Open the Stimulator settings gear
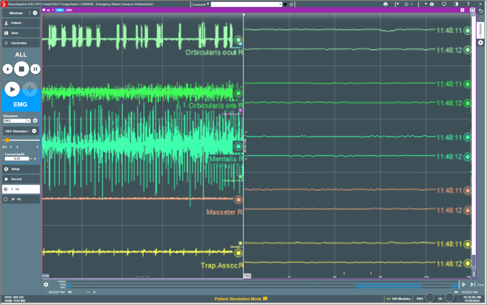This screenshot has width=487, height=305. (35, 120)
